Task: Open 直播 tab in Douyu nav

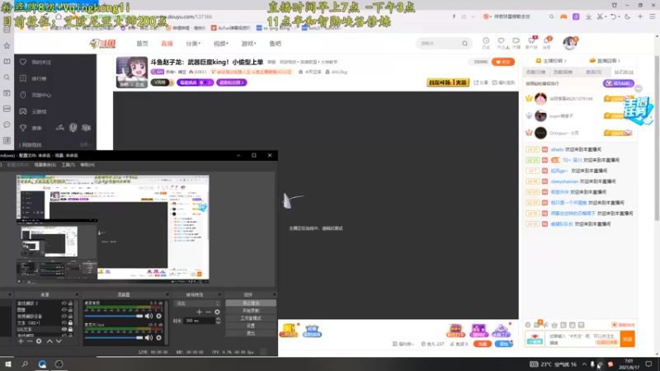Action: (167, 44)
